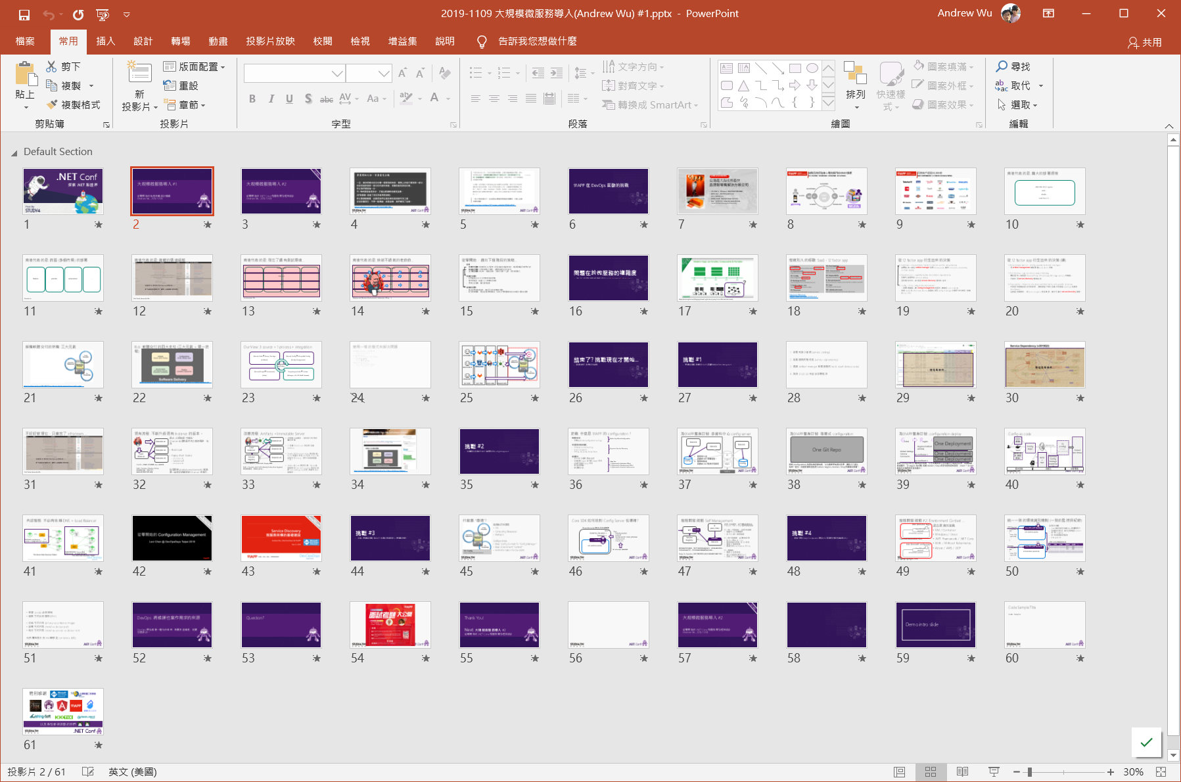Open the Insert (插入) ribbon tab

click(105, 41)
